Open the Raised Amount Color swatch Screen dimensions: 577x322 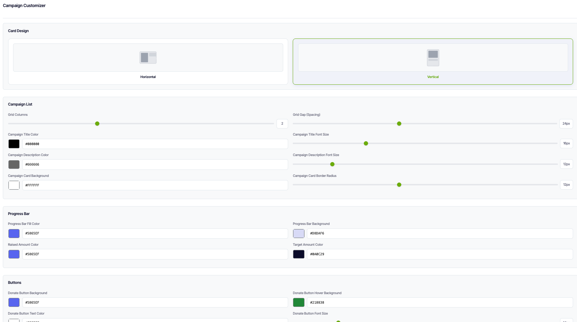[14, 254]
